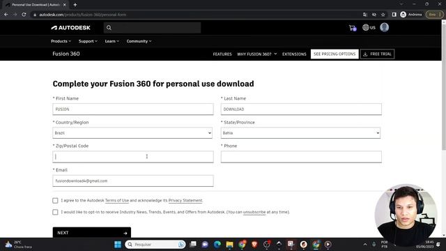Open the EXTENSIONS nav item

[x=294, y=54]
